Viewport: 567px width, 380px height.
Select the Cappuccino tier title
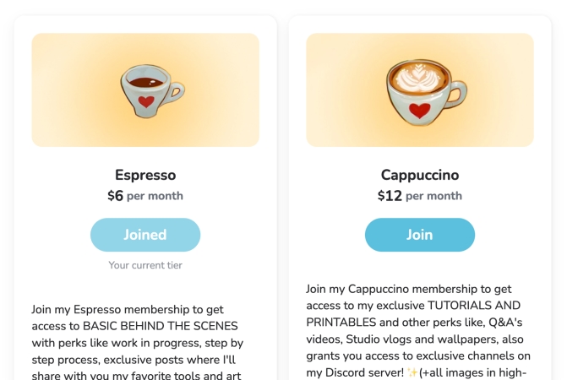[x=419, y=175]
